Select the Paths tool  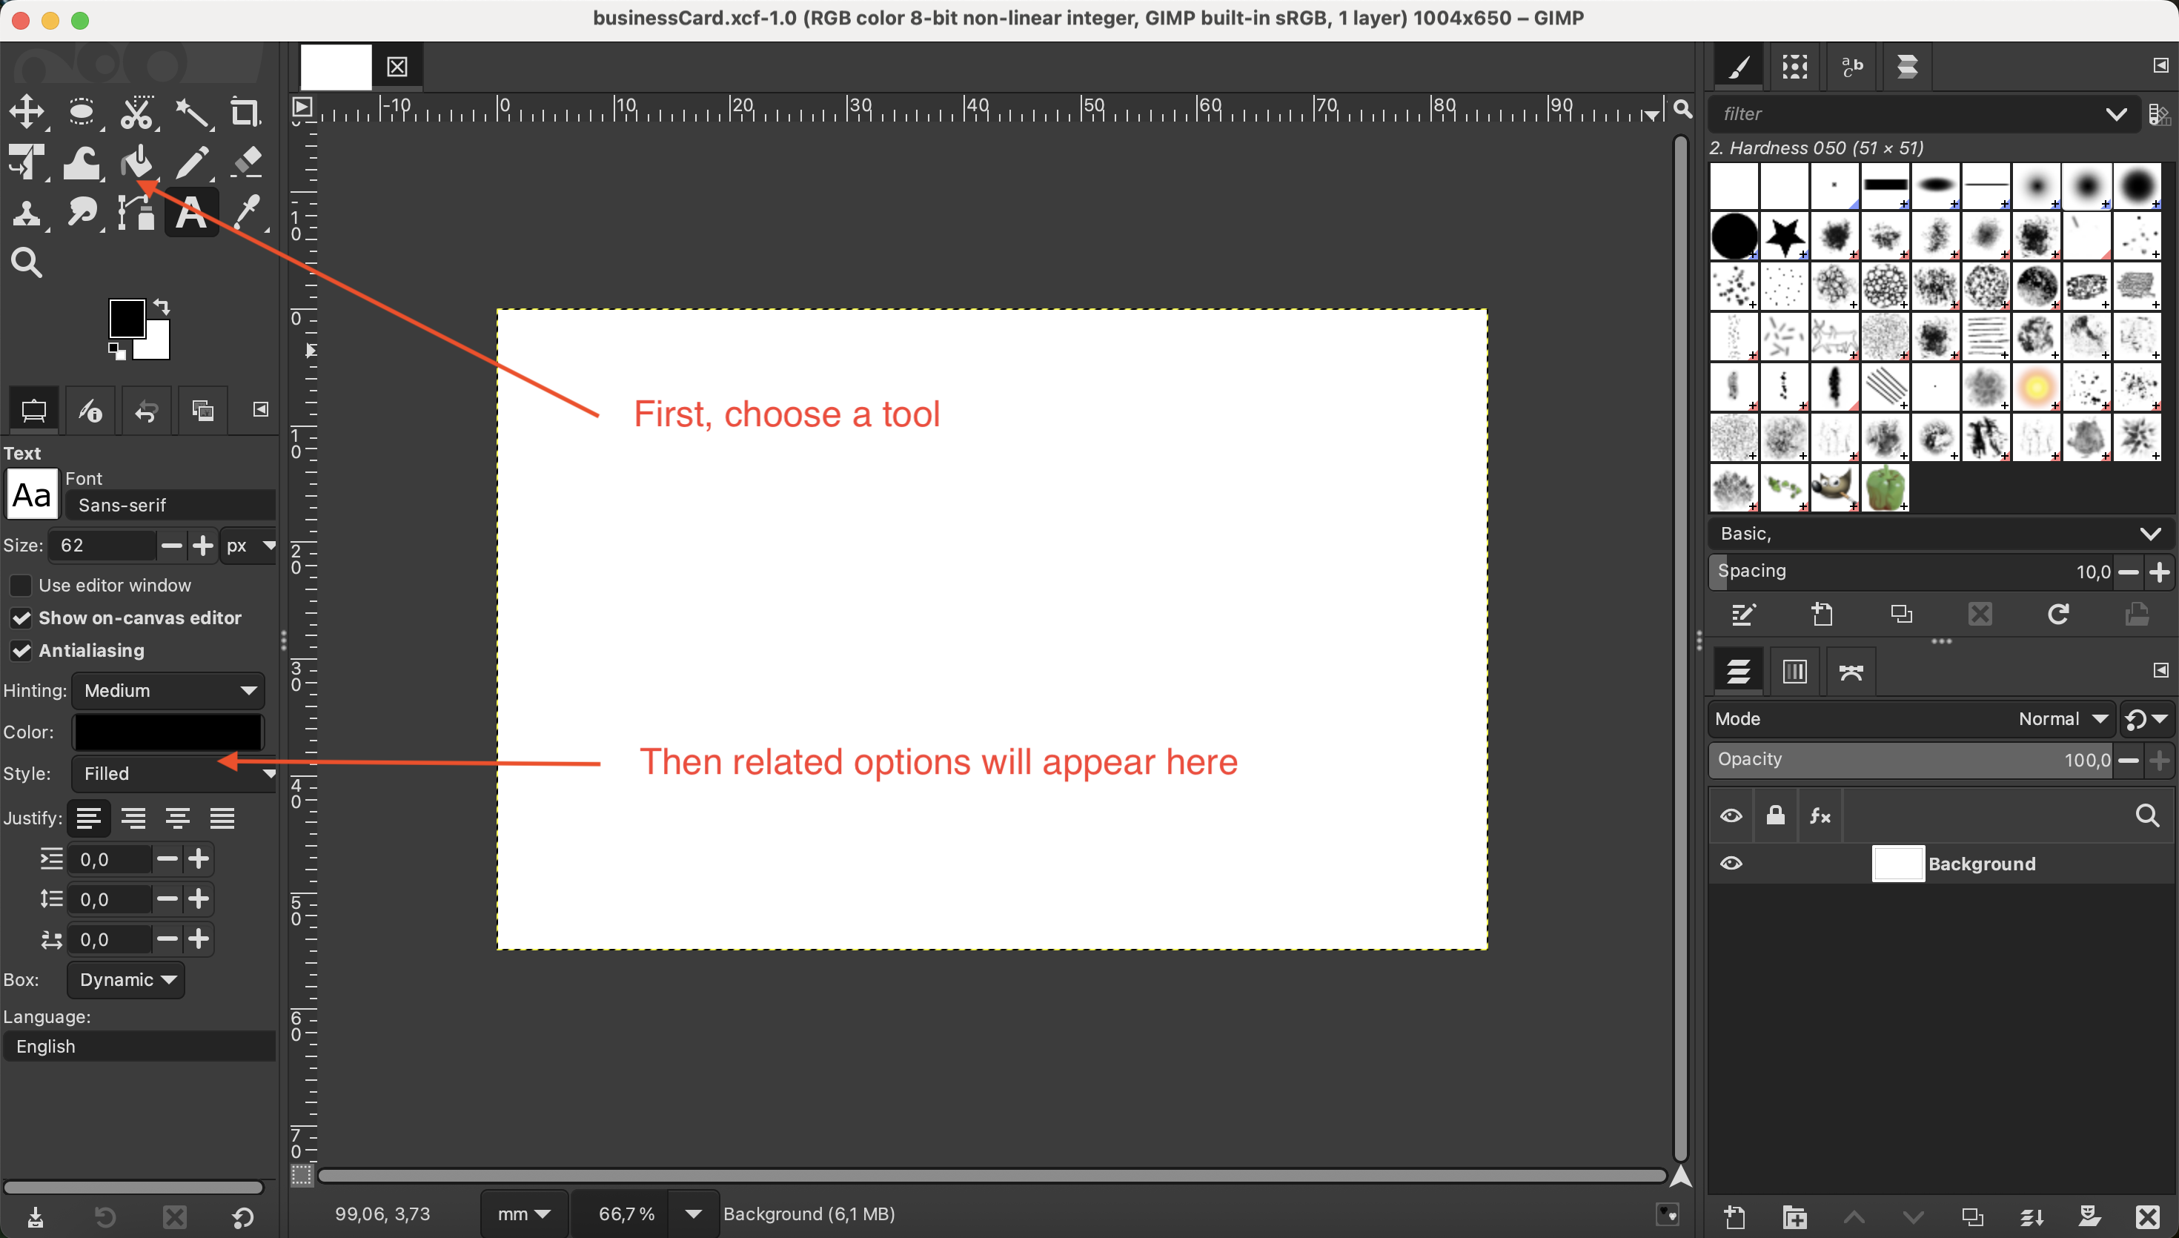(136, 212)
